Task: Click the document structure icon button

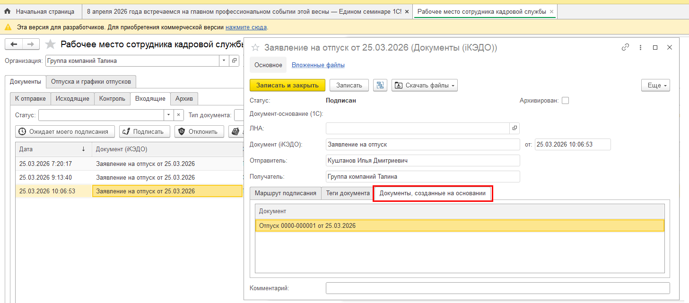Action: 380,85
